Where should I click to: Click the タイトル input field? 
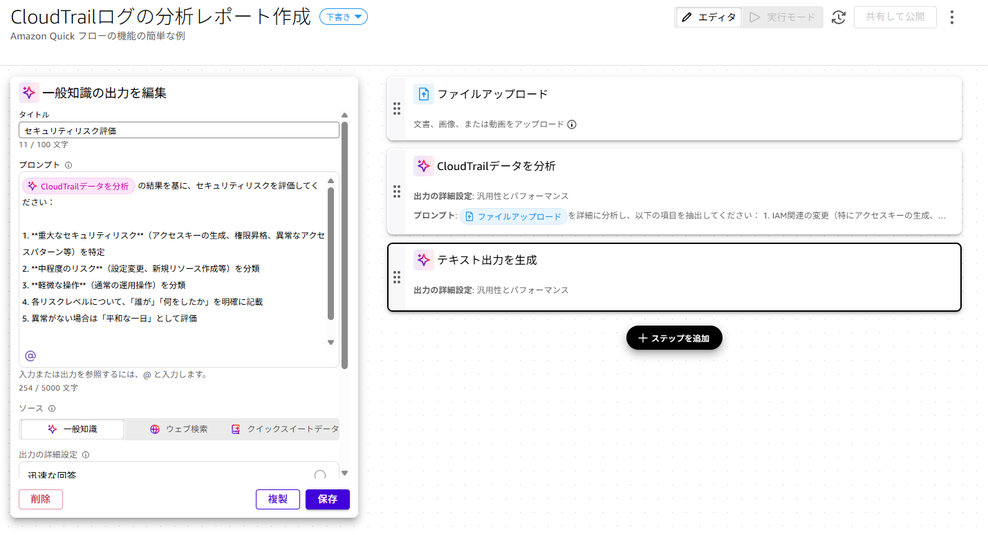178,130
